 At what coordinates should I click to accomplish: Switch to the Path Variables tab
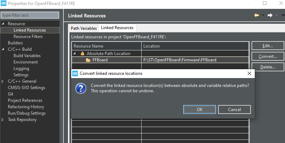coord(84,28)
